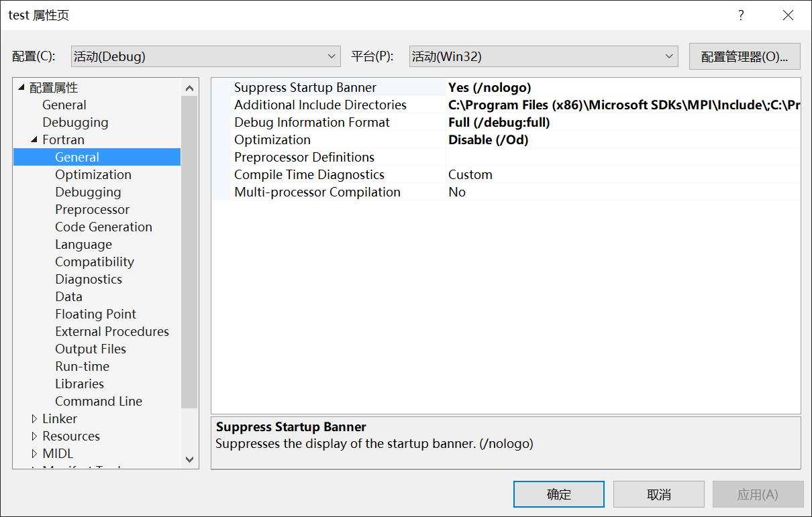
Task: Click the help question mark icon
Action: tap(741, 15)
